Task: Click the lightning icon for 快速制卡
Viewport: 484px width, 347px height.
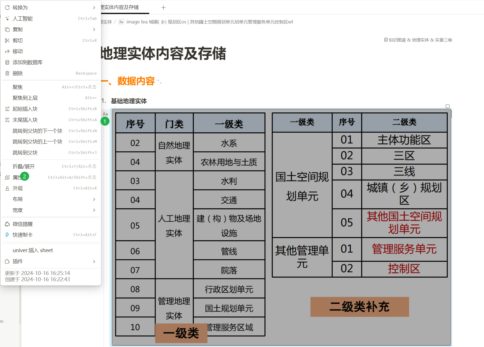Action: pyautogui.click(x=7, y=235)
